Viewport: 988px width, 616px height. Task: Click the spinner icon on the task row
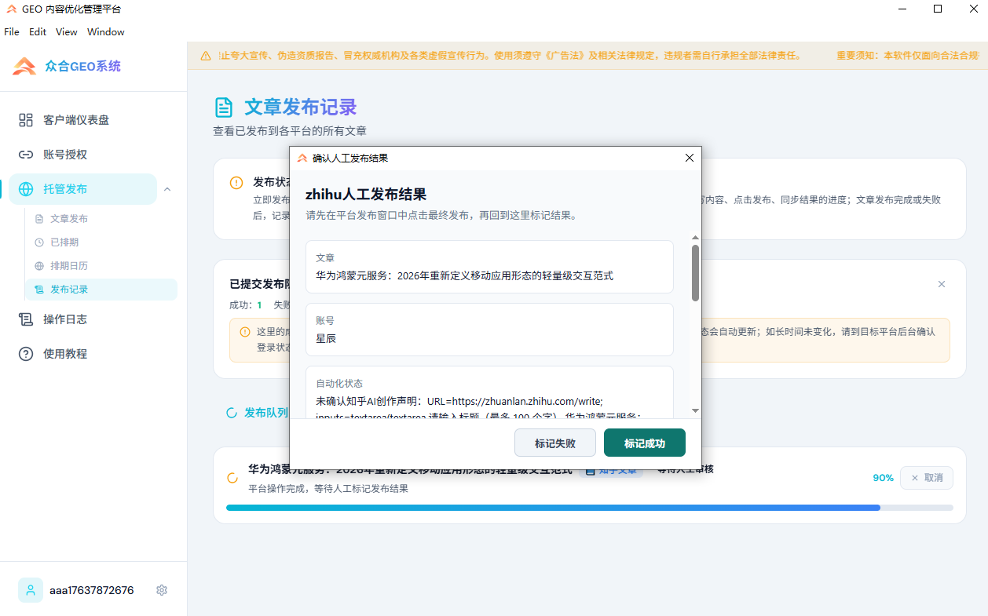pyautogui.click(x=232, y=478)
